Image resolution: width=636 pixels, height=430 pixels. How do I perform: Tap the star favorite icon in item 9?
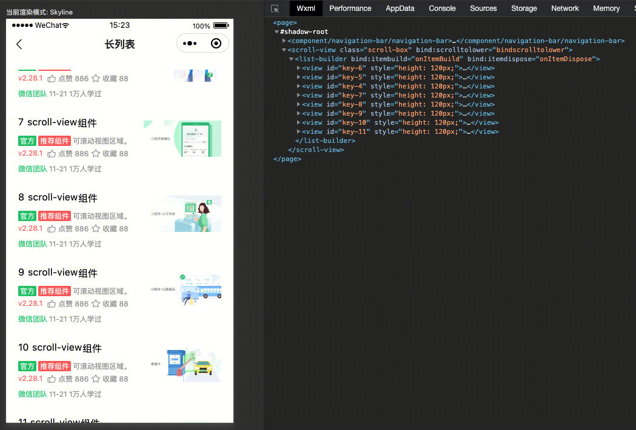click(96, 303)
